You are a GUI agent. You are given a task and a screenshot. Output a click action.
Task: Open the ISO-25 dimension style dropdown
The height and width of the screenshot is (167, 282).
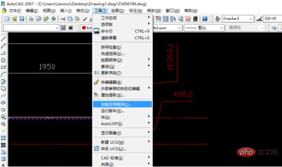(x=272, y=19)
